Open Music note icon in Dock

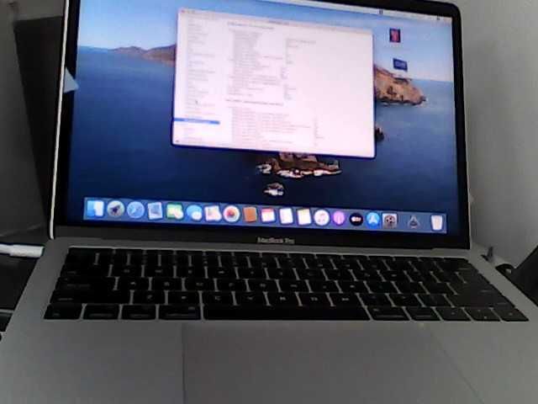[321, 218]
